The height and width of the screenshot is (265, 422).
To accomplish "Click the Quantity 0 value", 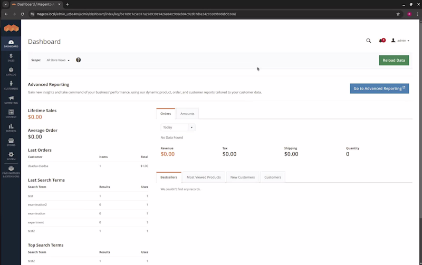I will click(x=348, y=154).
